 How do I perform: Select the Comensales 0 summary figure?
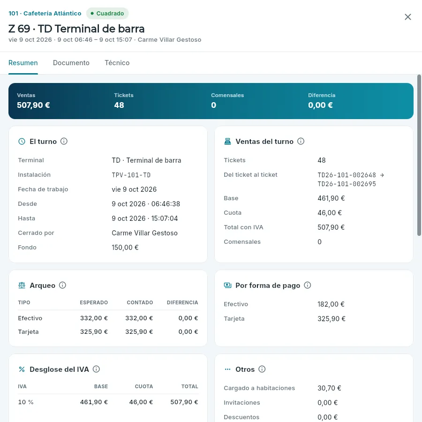pyautogui.click(x=227, y=101)
